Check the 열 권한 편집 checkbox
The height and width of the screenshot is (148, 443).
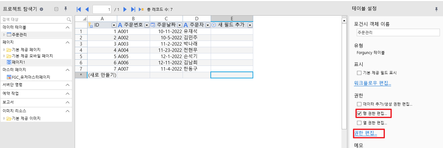[x=359, y=123]
